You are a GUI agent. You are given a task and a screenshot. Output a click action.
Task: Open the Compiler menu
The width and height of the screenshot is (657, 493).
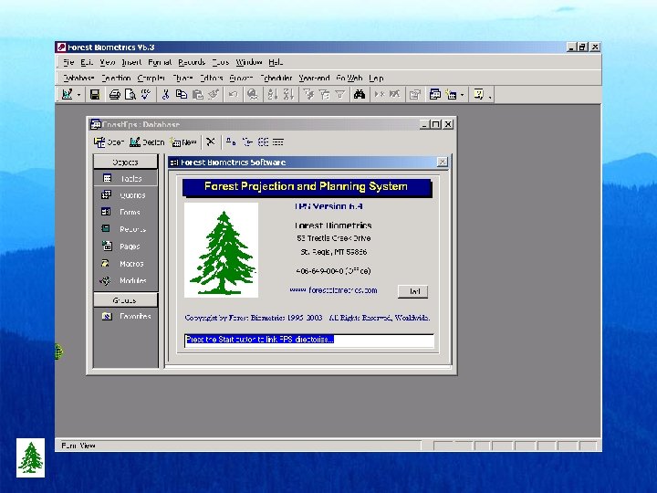[151, 79]
